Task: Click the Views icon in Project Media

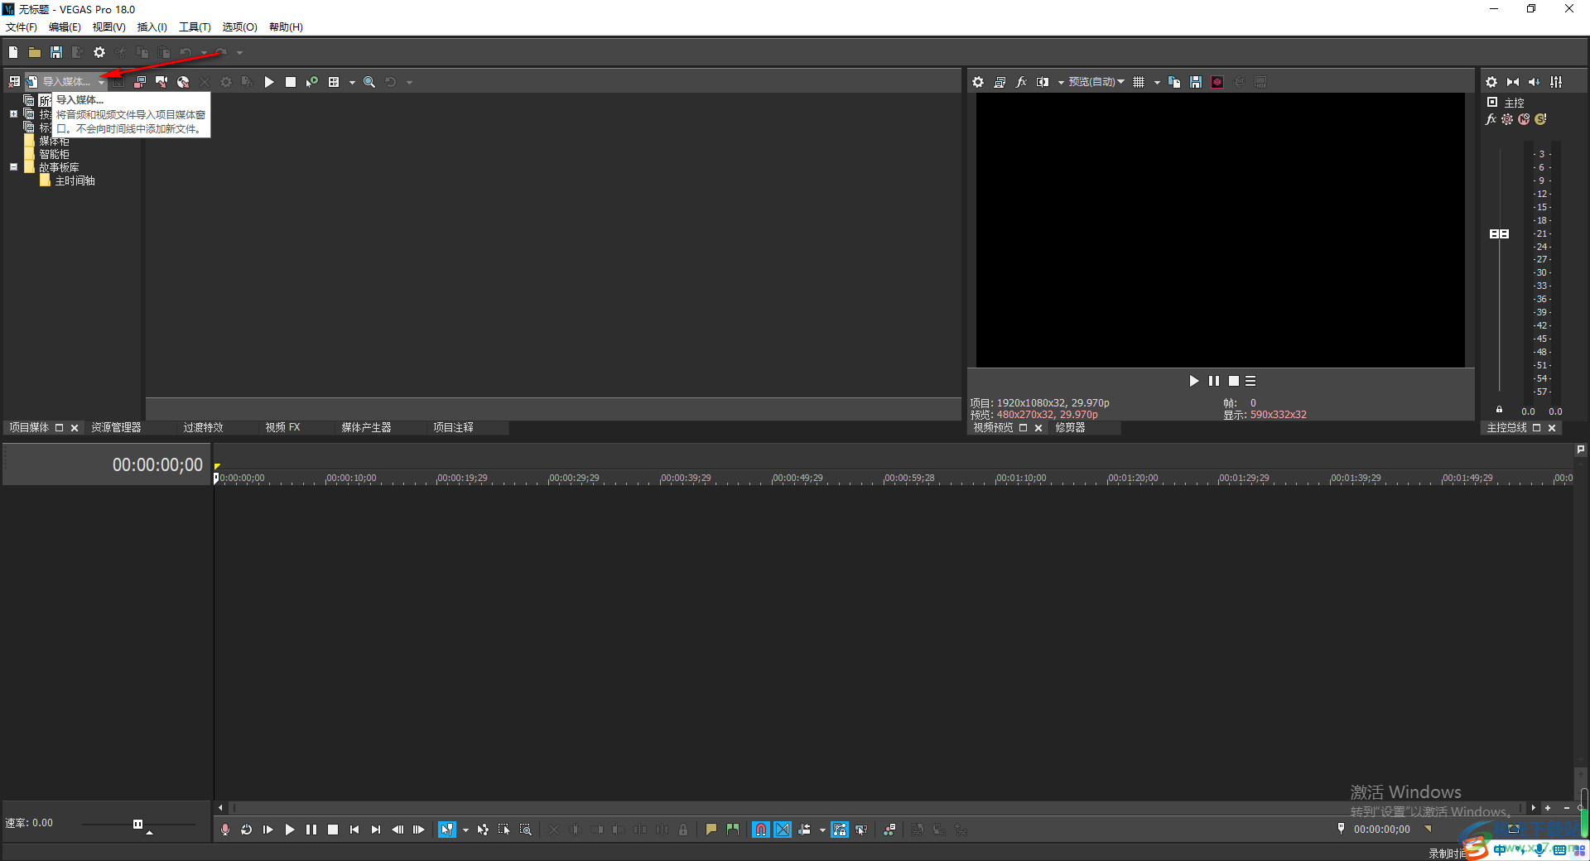Action: 334,82
